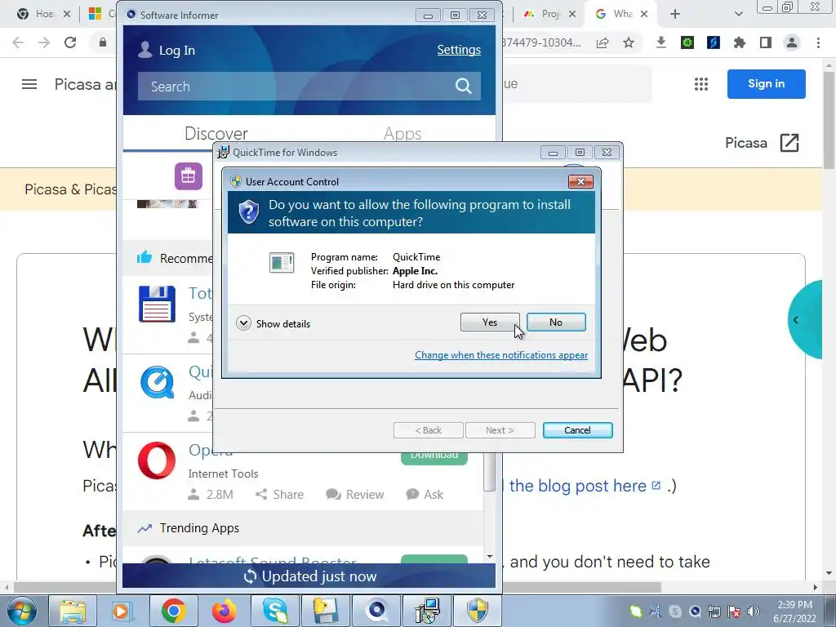Open Change when these notifications appear link
The width and height of the screenshot is (836, 627).
click(x=501, y=355)
